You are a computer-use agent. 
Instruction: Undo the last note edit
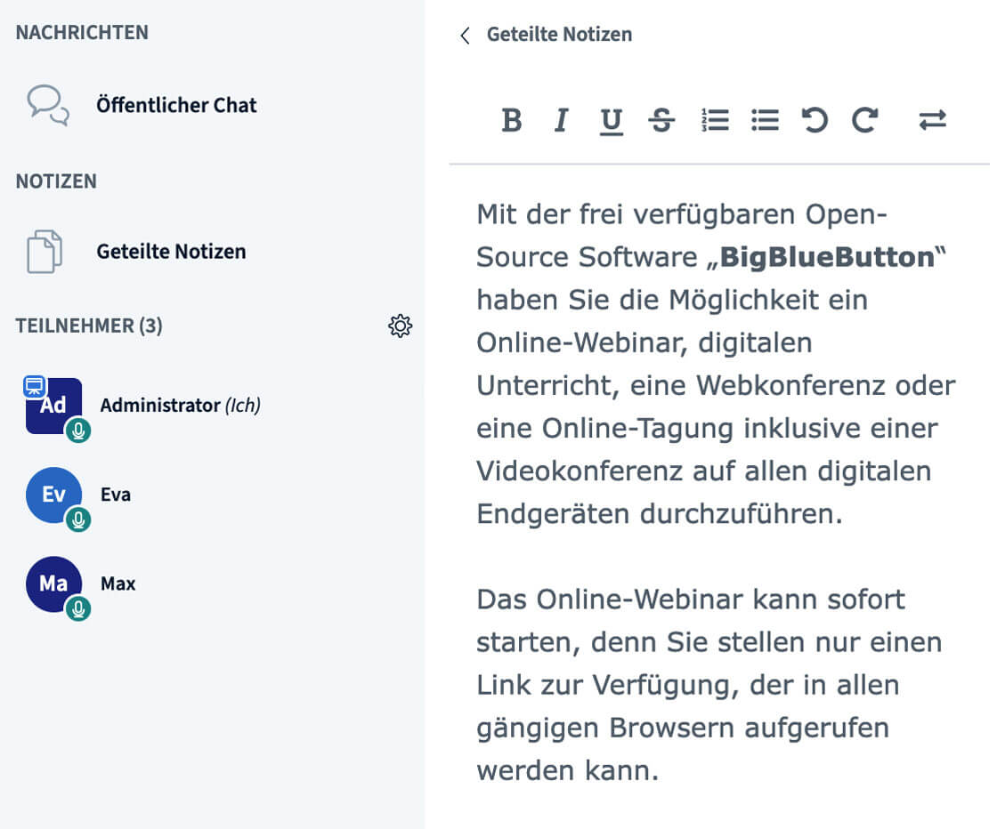tap(815, 120)
